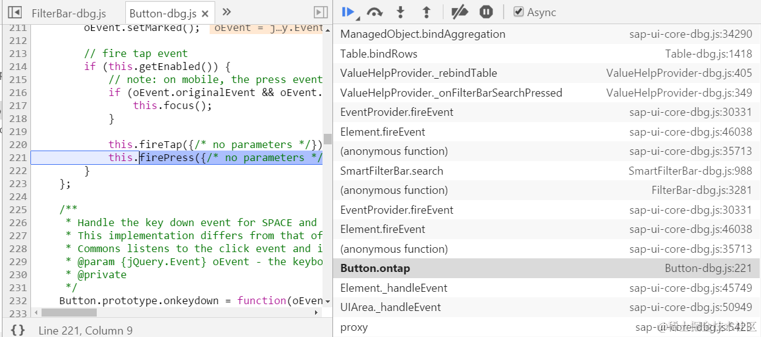Click Button.prototype.onkeydown on line 232

point(139,300)
